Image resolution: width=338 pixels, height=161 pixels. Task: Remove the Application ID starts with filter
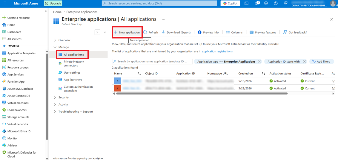tap(304, 61)
